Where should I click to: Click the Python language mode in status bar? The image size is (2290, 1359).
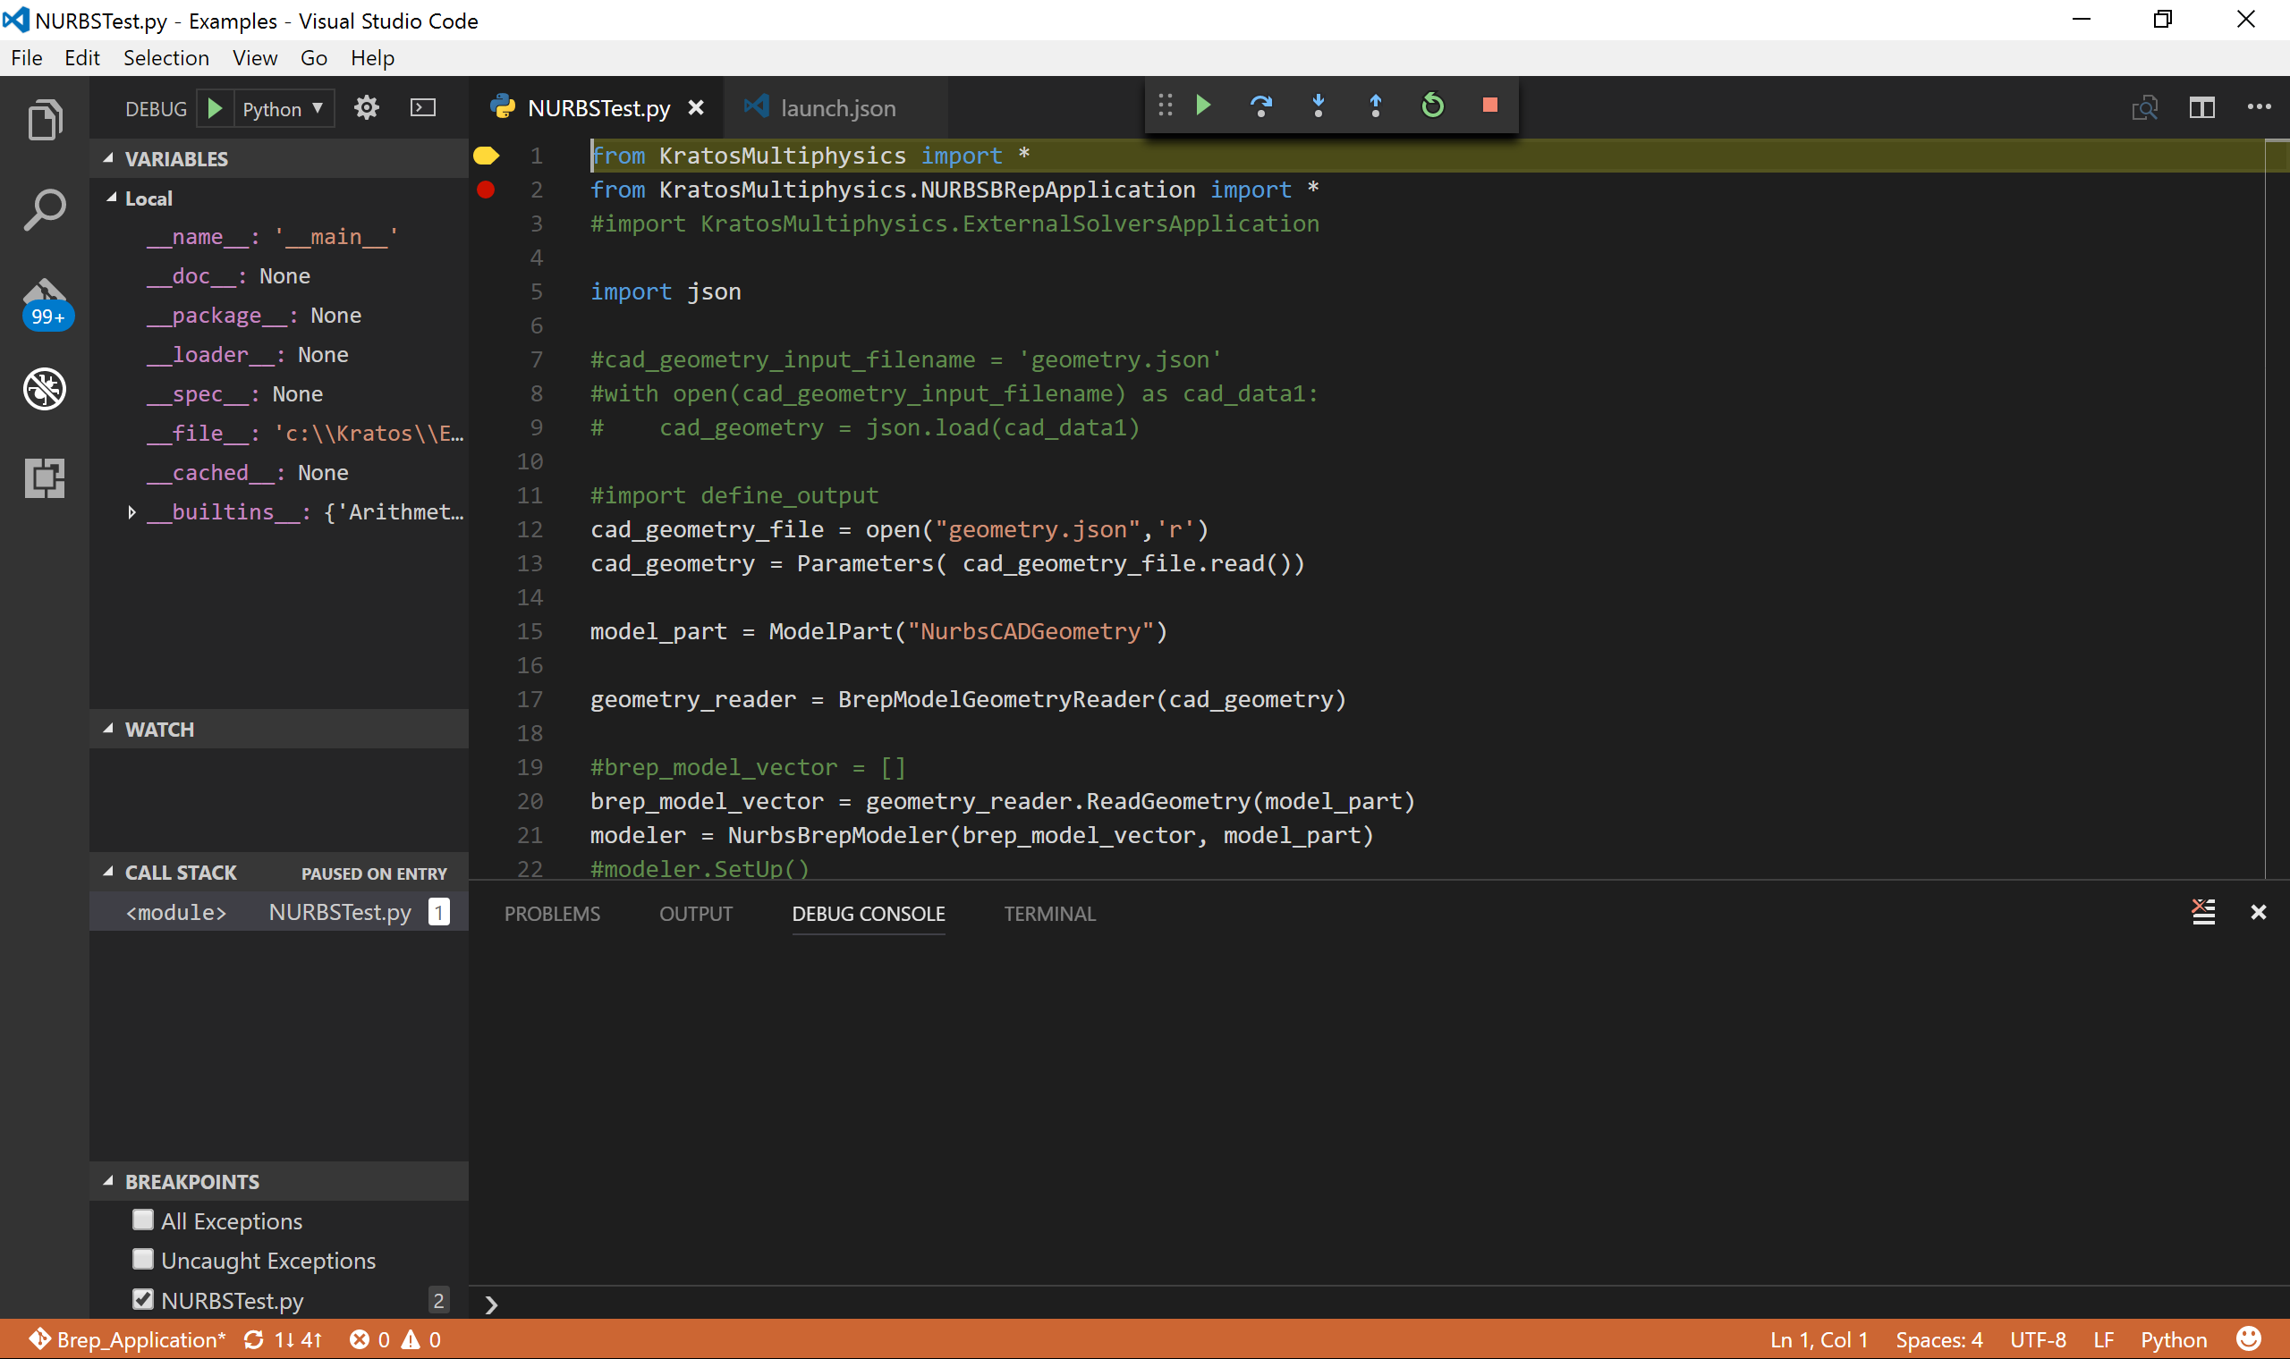pyautogui.click(x=2173, y=1338)
